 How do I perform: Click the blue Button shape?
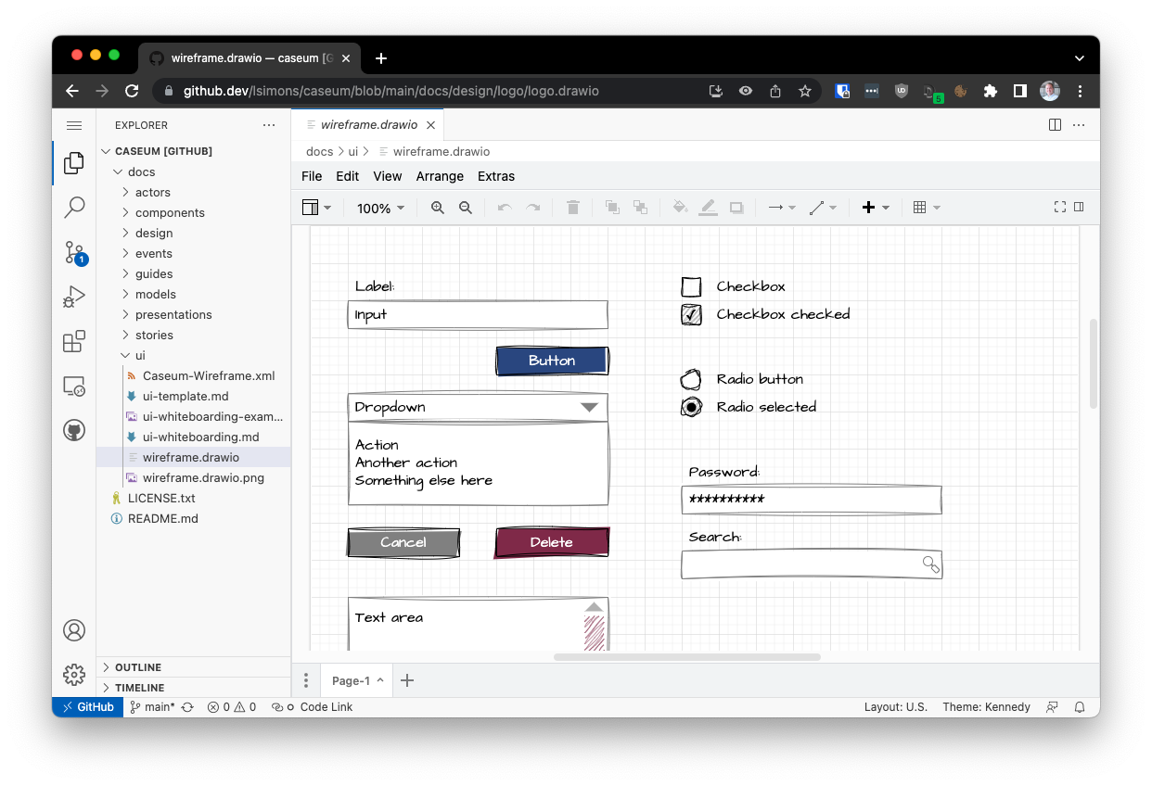552,361
